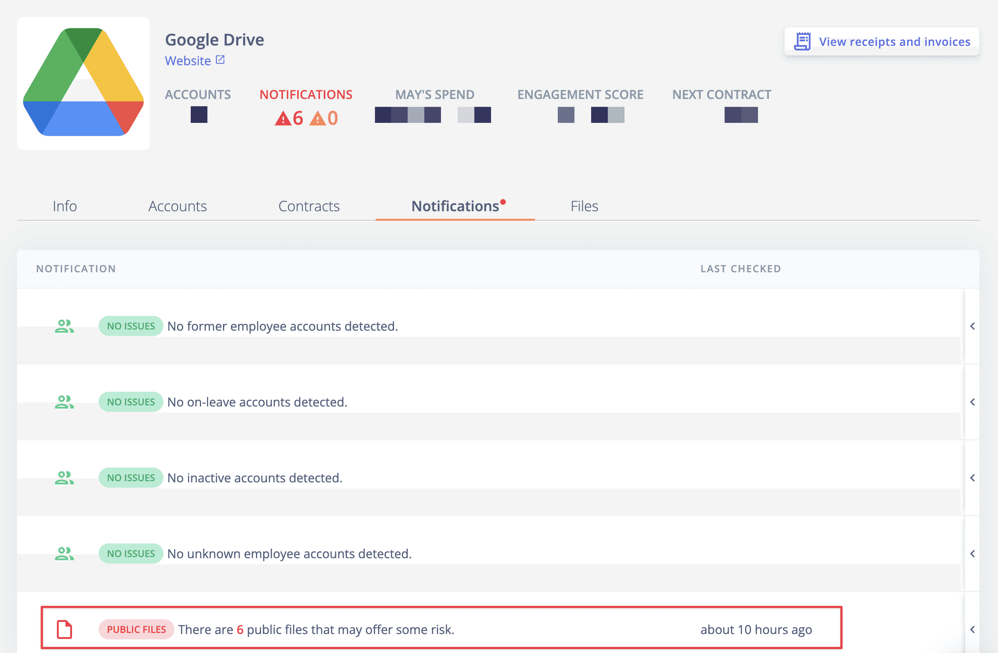Switch to the Accounts tab
Viewport: 998px width, 653px height.
177,206
